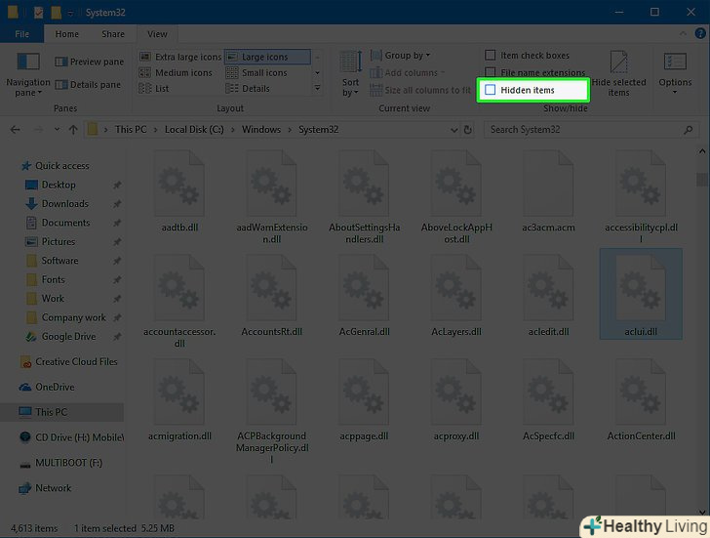The image size is (710, 538).
Task: Select the AccountsRt.dll file
Action: coord(272,297)
